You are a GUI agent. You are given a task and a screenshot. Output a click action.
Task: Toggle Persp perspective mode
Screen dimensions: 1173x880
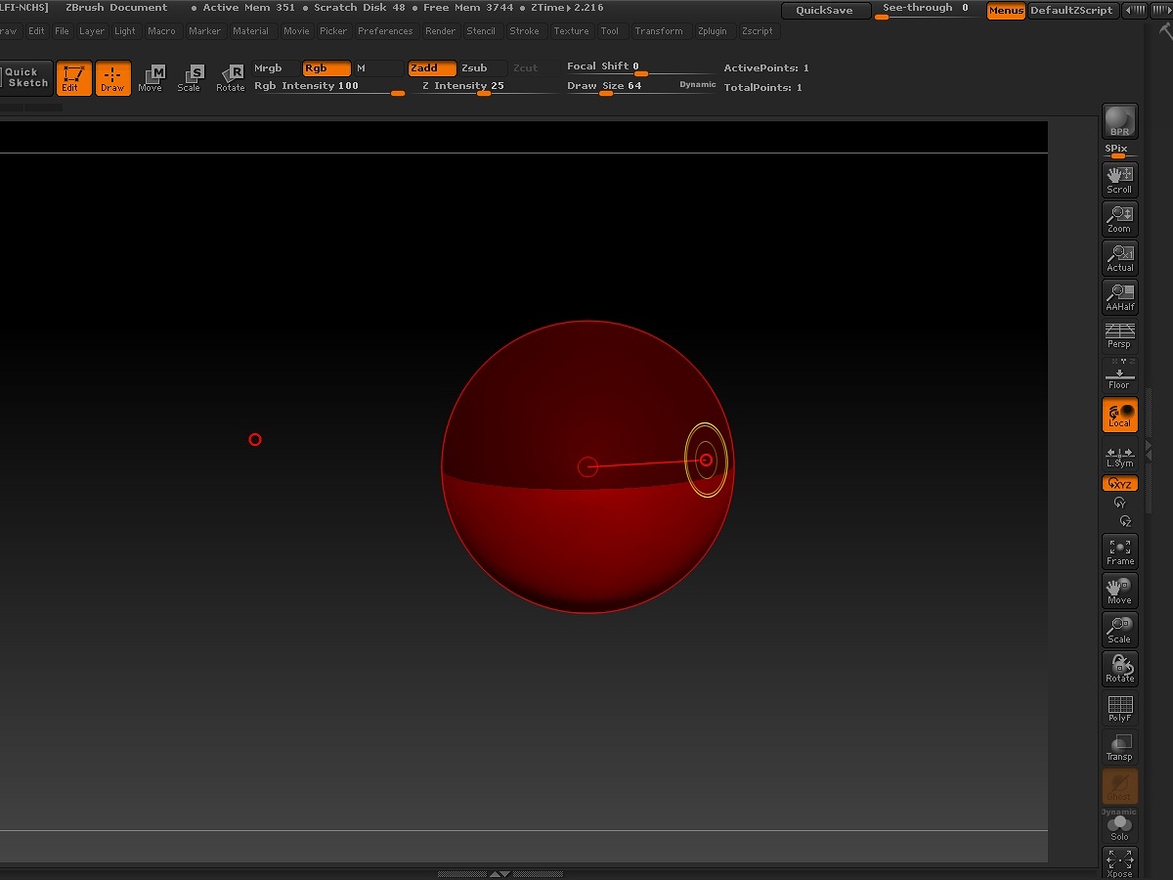point(1119,335)
